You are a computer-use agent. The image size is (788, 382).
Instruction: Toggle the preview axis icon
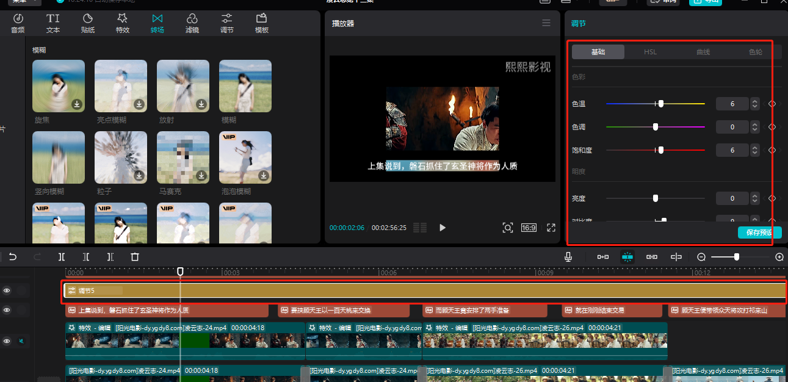pos(676,257)
